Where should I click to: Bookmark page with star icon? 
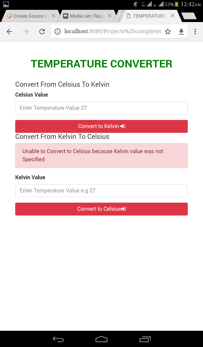[x=168, y=32]
